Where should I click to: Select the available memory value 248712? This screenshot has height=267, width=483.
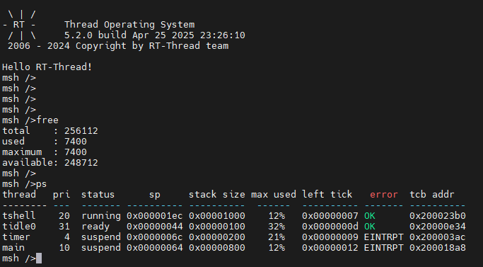[x=81, y=163]
